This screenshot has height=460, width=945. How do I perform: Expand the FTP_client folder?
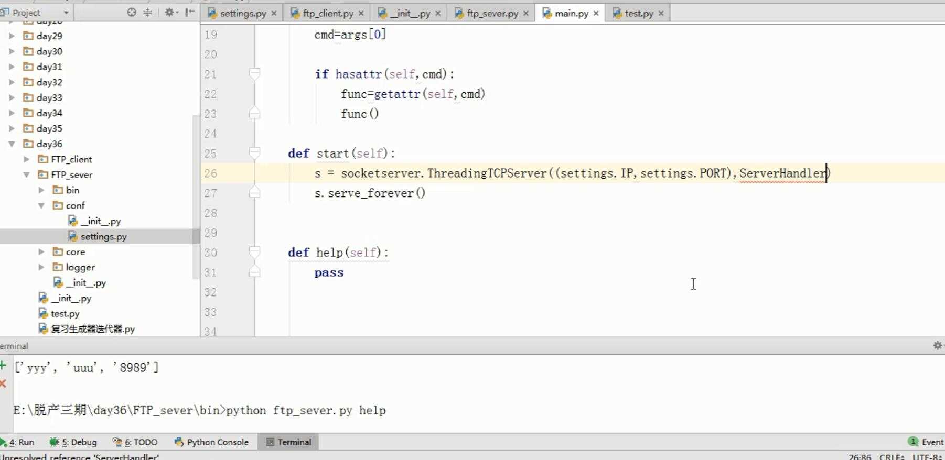pyautogui.click(x=26, y=159)
